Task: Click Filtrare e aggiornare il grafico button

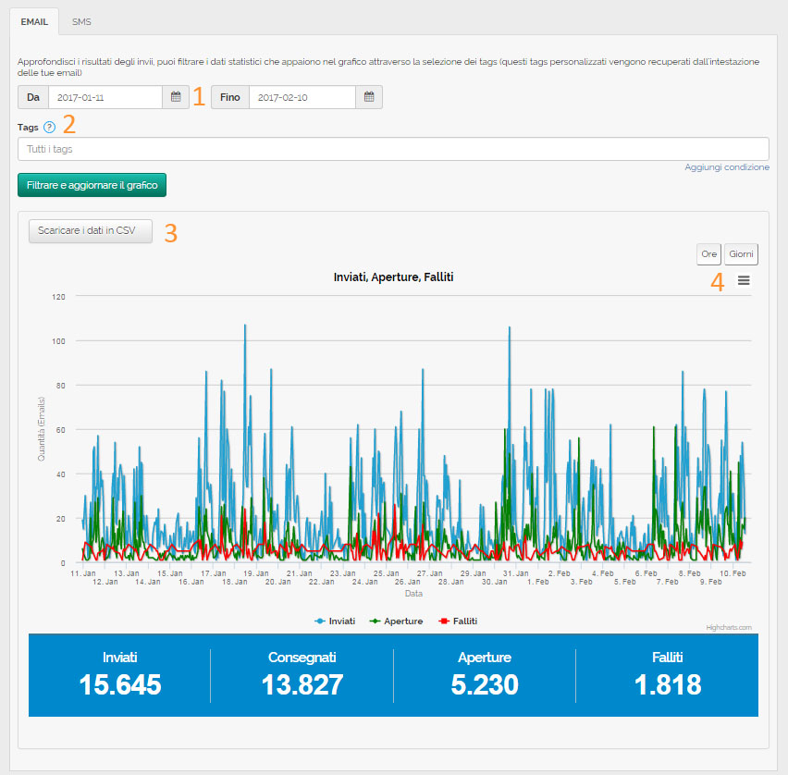Action: (x=92, y=185)
